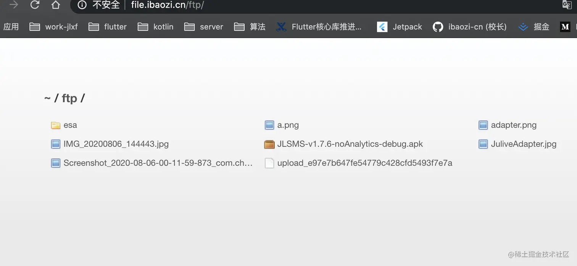
Task: Open the a.png file link
Action: tap(288, 125)
